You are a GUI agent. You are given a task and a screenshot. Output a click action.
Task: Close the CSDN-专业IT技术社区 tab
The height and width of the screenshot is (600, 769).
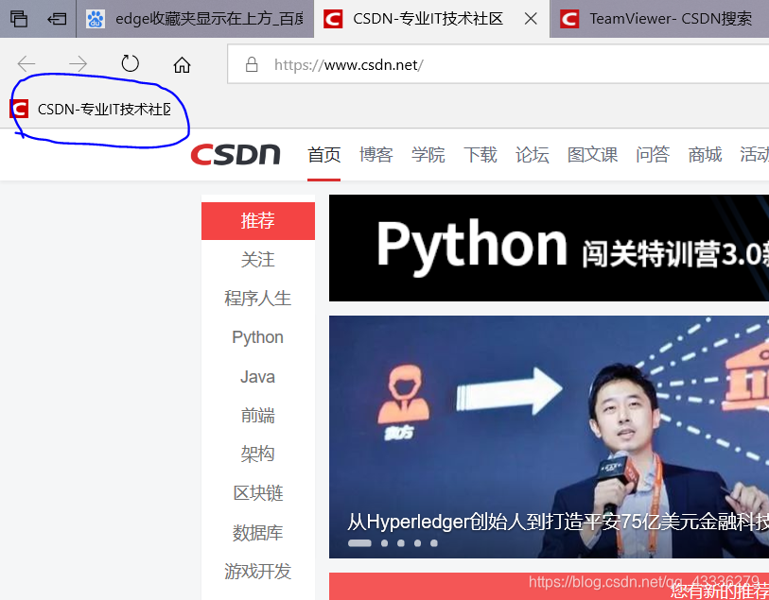tap(531, 19)
